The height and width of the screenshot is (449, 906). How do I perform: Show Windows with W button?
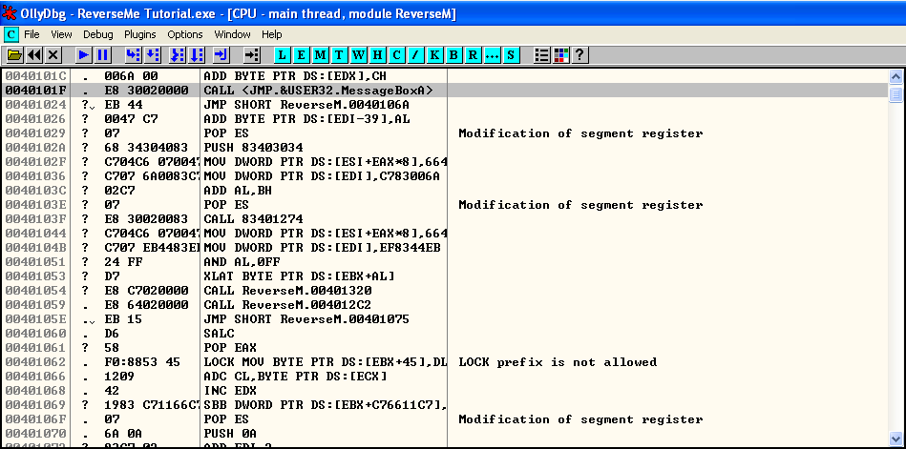click(358, 55)
